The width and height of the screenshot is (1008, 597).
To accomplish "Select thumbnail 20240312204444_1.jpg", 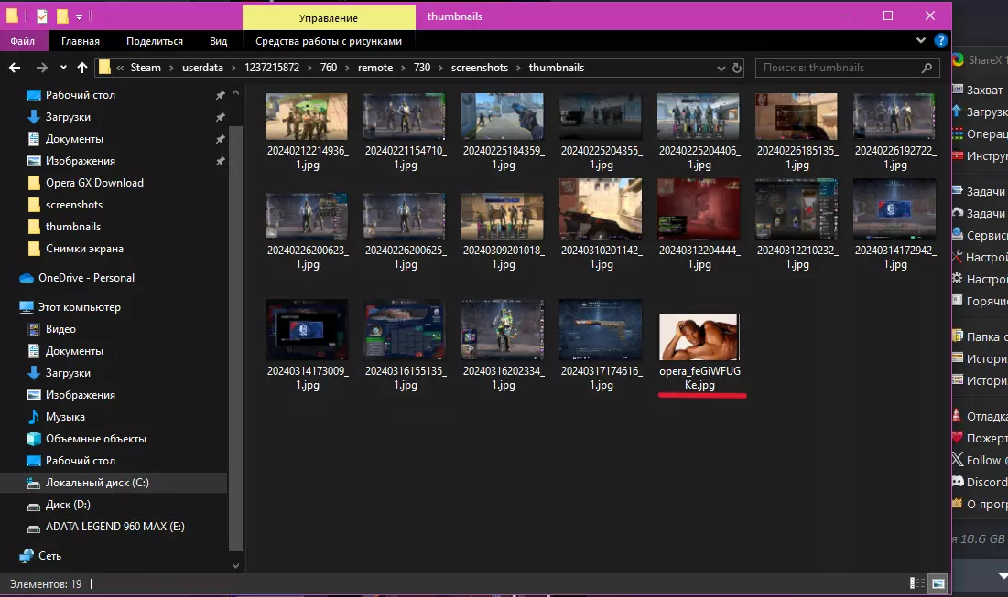I will point(699,225).
